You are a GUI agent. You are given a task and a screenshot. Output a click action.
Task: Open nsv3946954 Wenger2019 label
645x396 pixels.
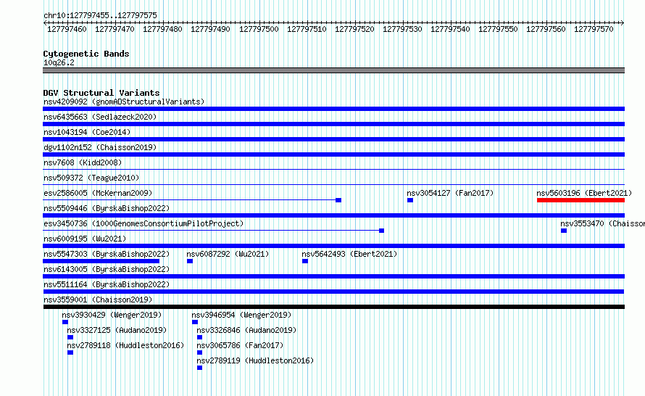click(x=241, y=315)
